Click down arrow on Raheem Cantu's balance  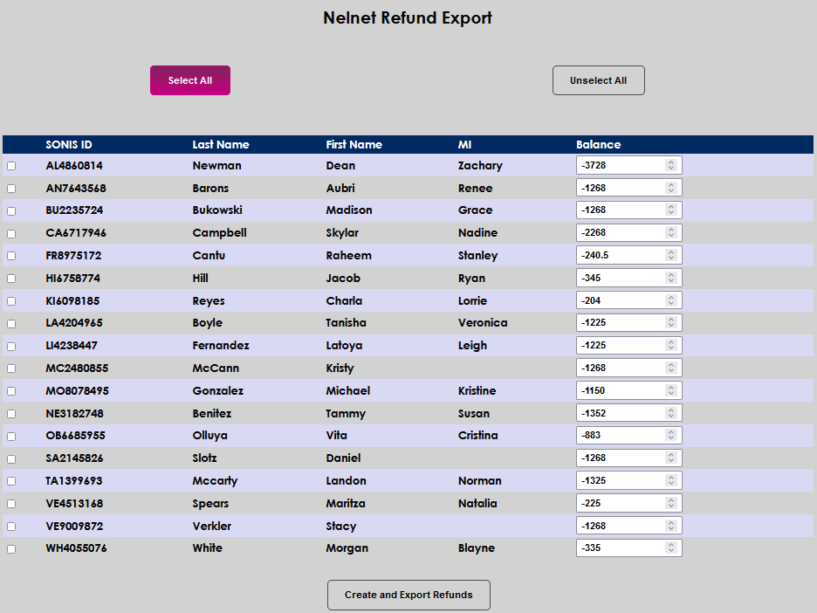tap(673, 258)
